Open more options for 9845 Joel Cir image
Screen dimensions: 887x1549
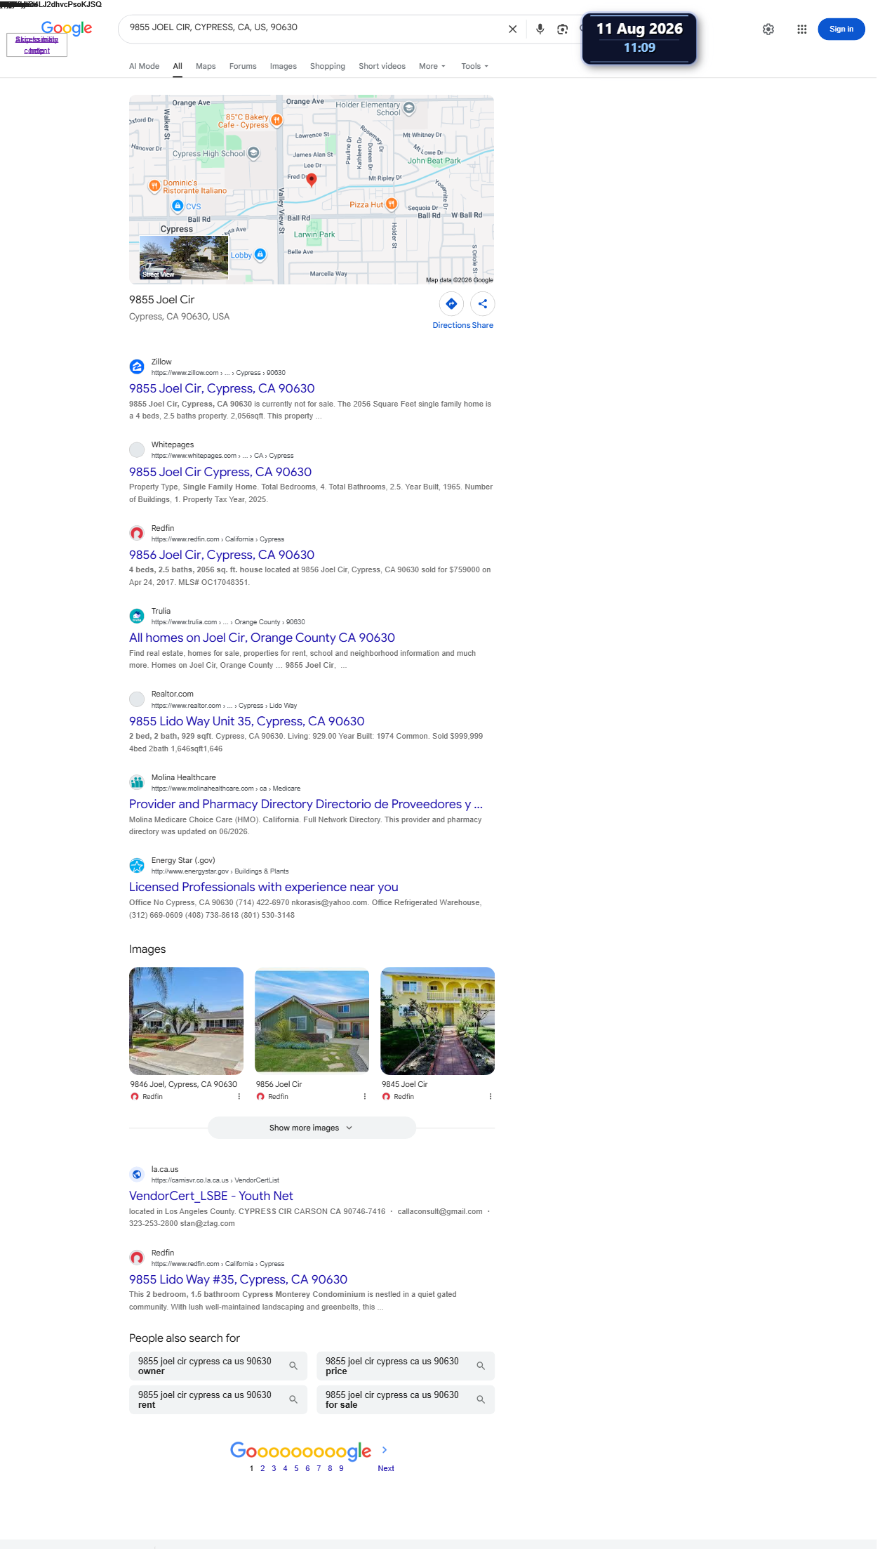[490, 1096]
